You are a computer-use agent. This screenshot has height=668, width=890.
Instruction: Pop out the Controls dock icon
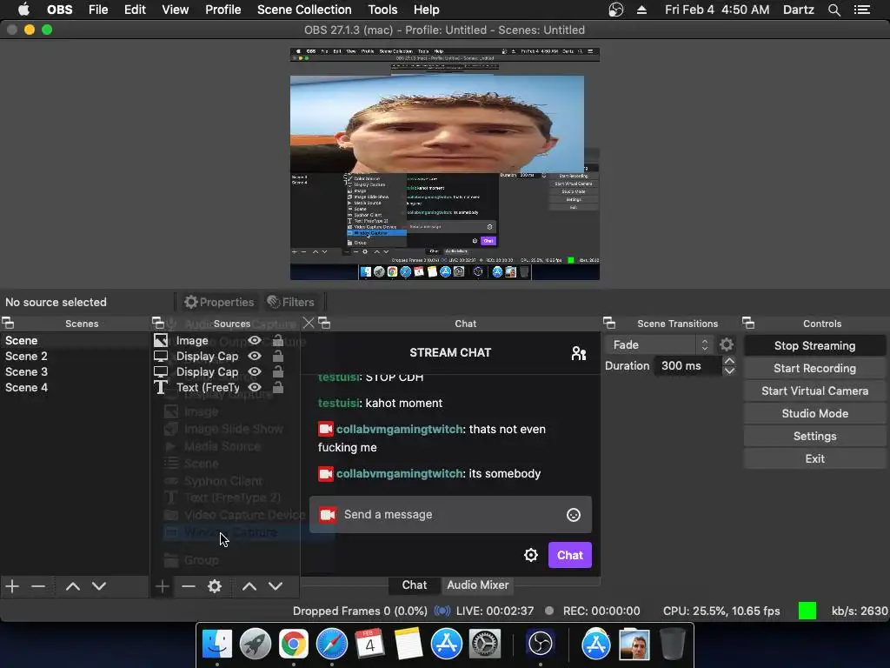point(748,324)
